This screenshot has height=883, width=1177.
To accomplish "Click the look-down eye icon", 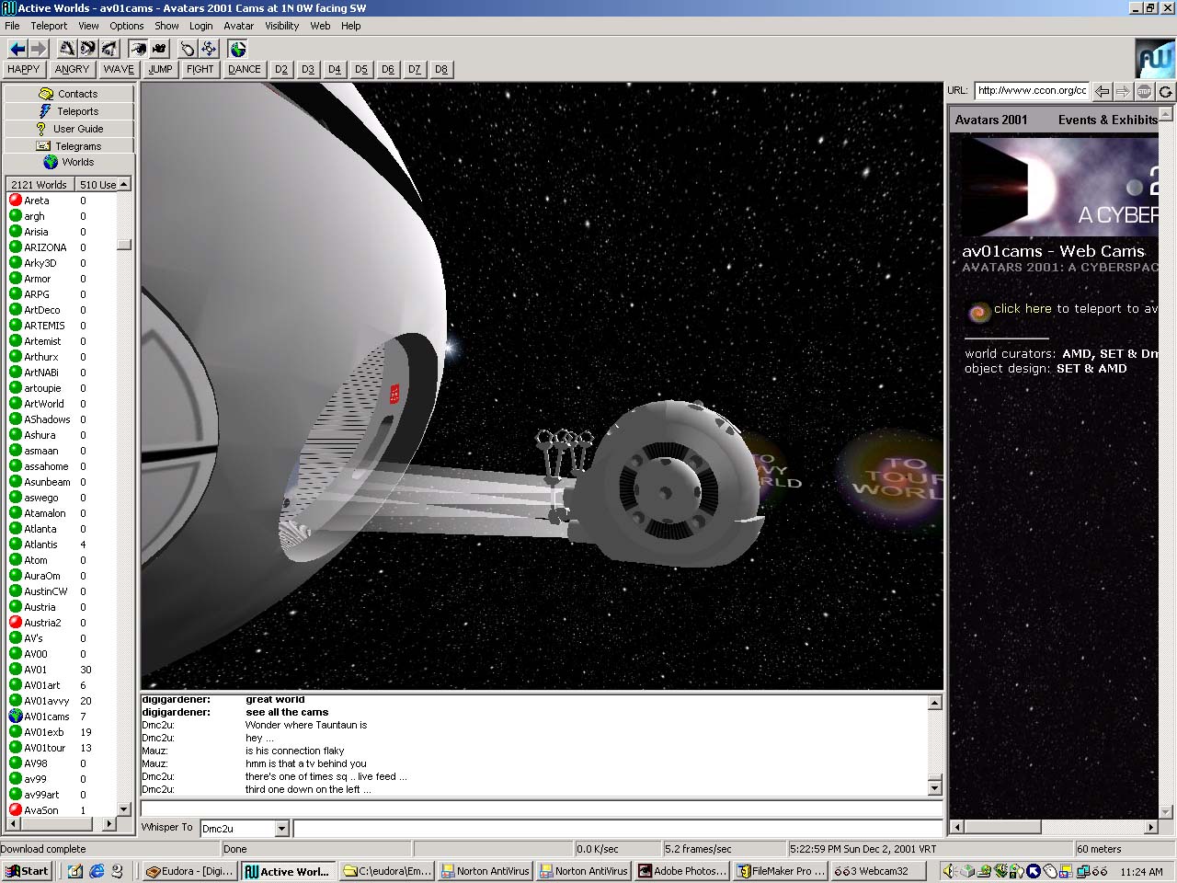I will point(109,49).
